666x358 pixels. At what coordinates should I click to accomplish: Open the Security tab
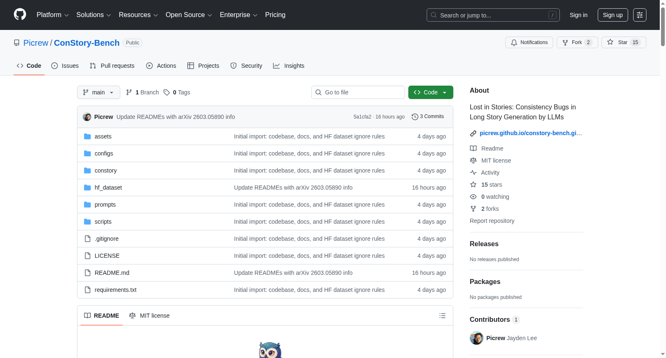pyautogui.click(x=246, y=66)
